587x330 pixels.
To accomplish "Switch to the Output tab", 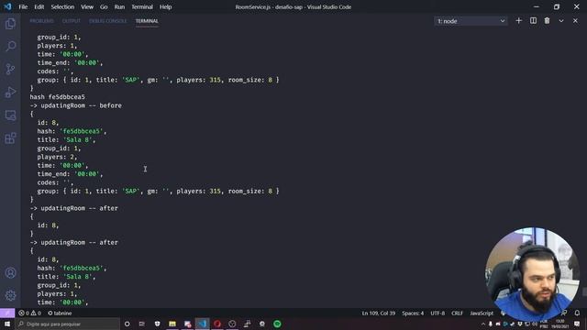I will tap(72, 21).
